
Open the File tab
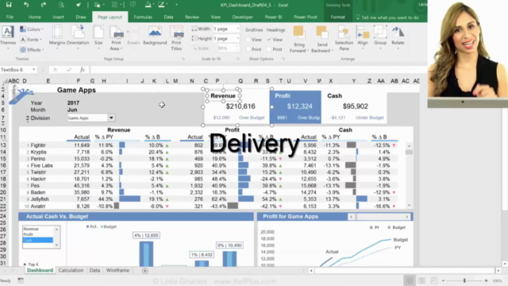tap(10, 17)
